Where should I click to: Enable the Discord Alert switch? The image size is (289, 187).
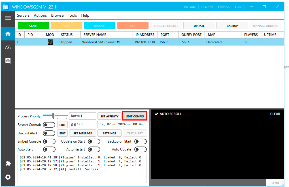click(49, 133)
